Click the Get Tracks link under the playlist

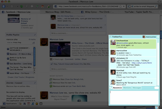coord(19,77)
